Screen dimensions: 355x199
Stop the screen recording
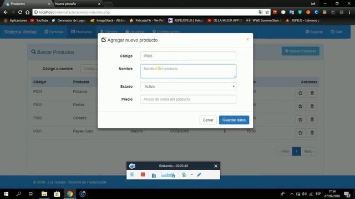pyautogui.click(x=143, y=175)
